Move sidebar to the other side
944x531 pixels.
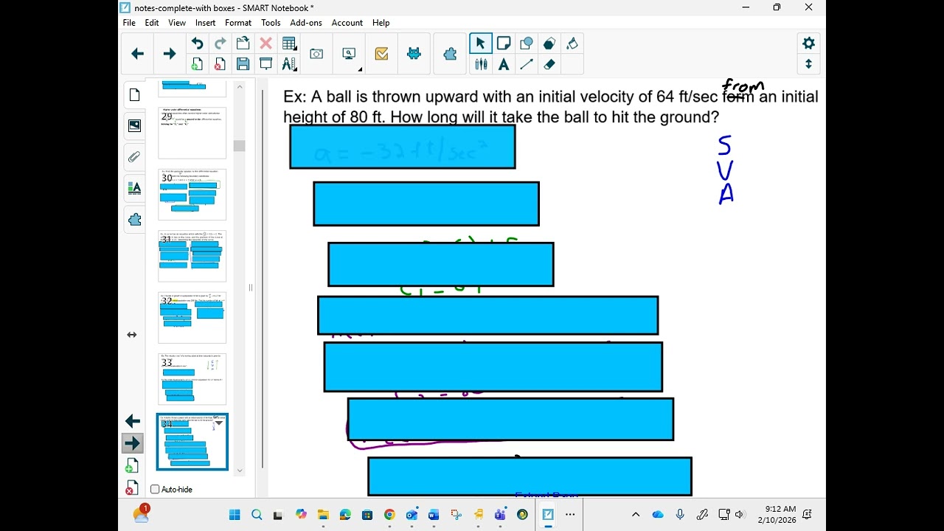(x=132, y=335)
